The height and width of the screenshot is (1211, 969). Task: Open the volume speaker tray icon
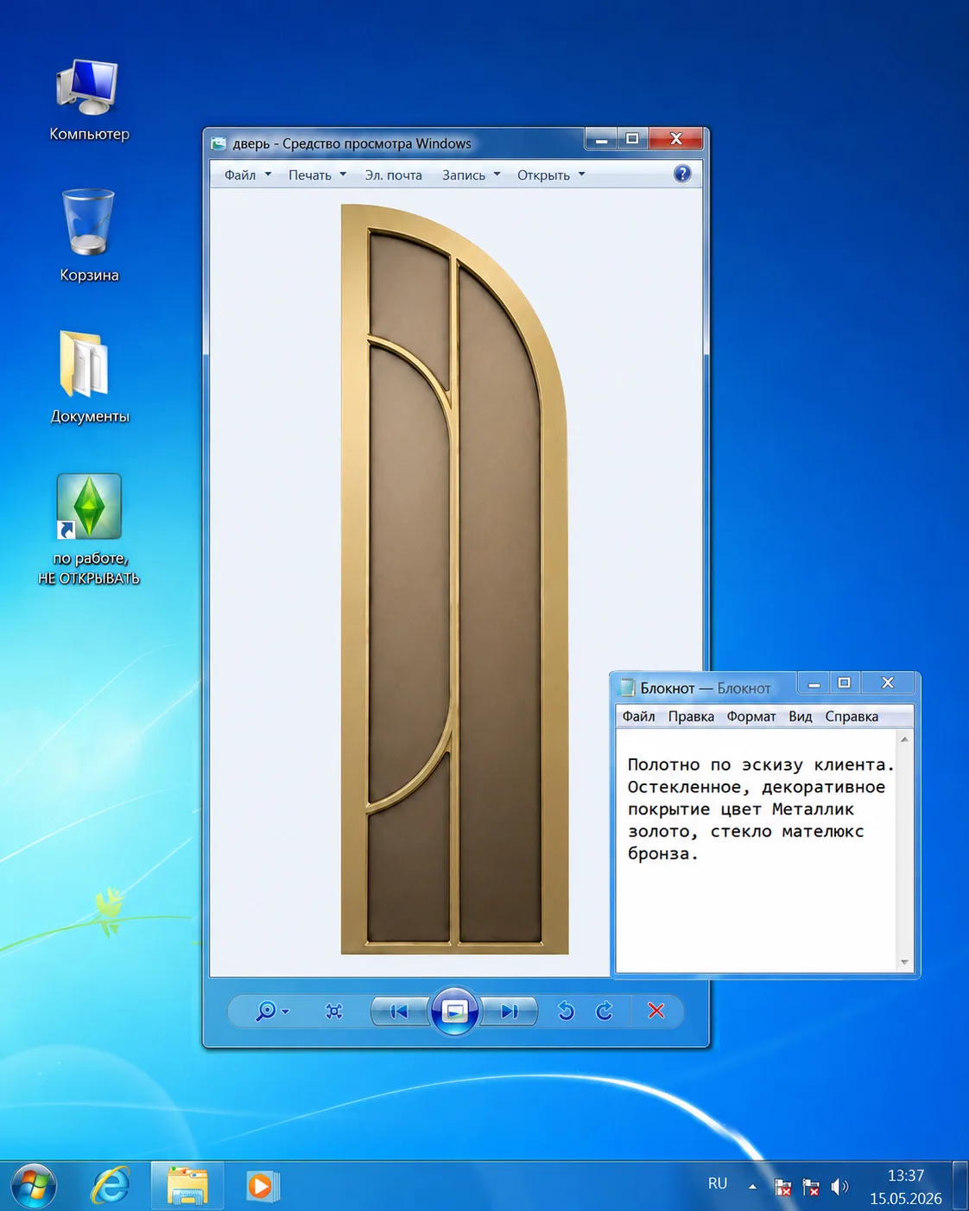(839, 1187)
